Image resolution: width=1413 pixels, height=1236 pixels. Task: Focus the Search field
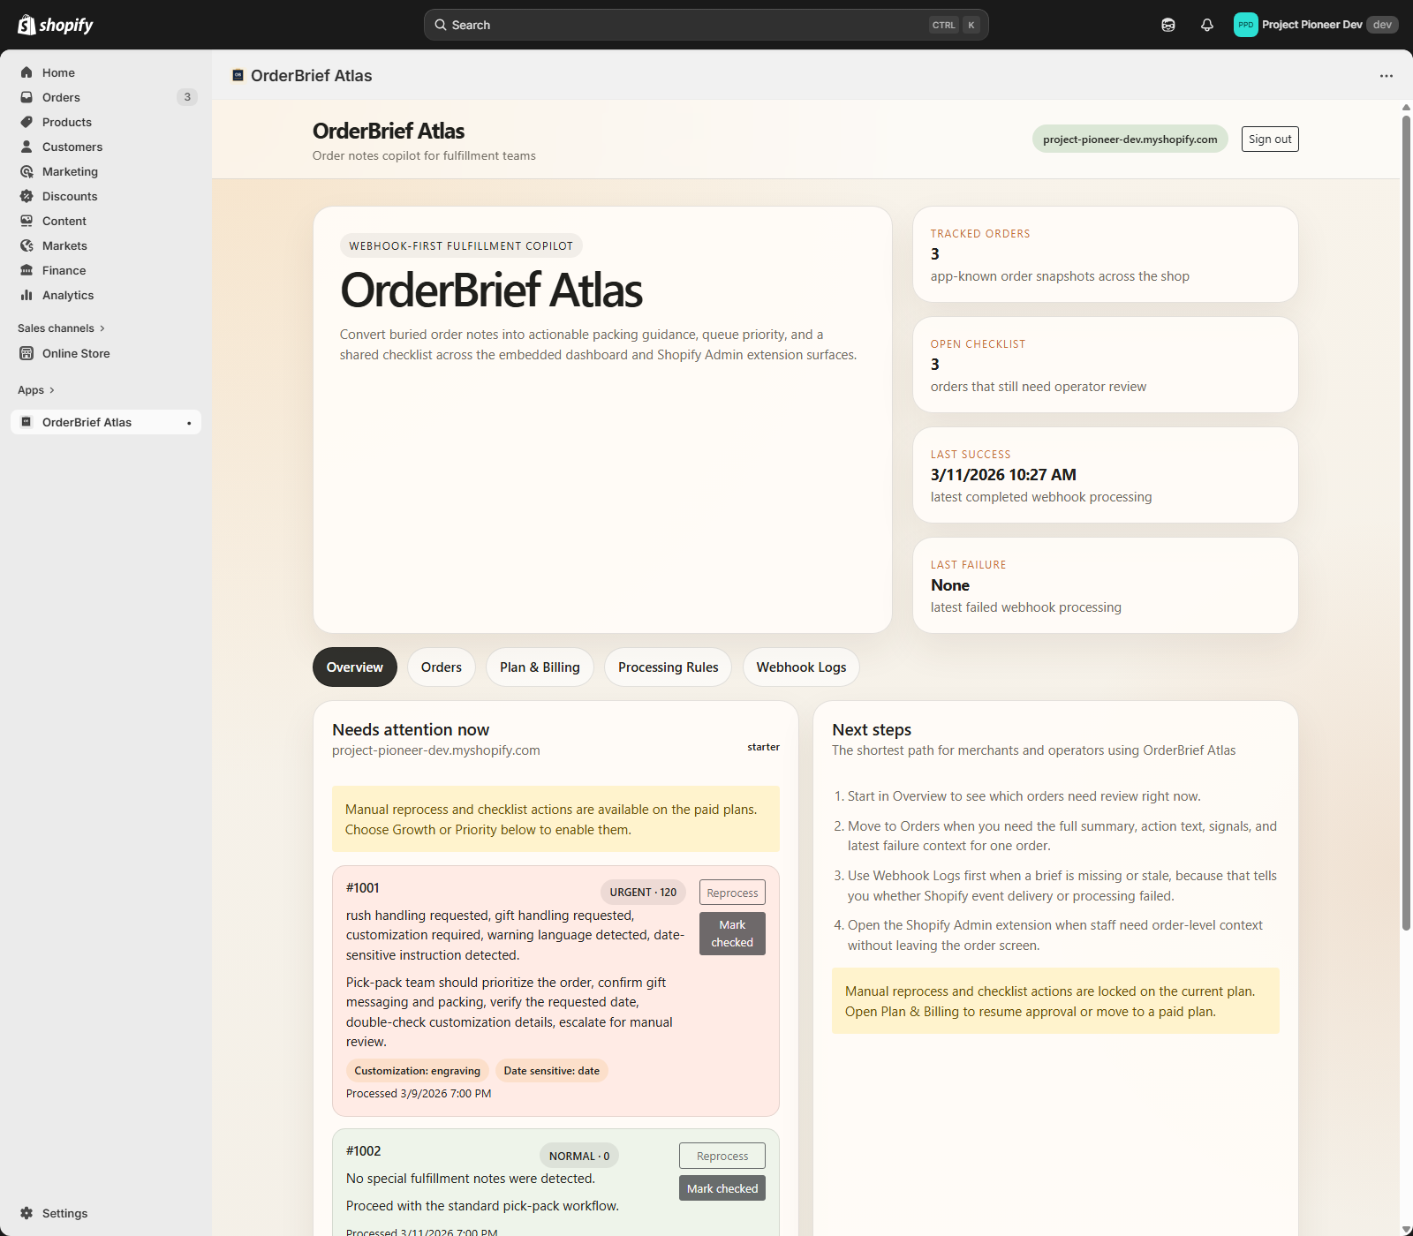706,25
